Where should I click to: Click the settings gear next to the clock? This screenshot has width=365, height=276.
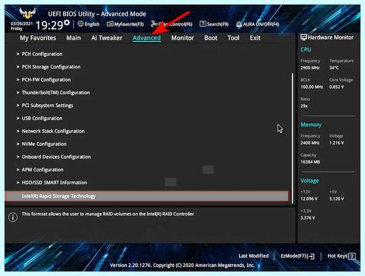pyautogui.click(x=67, y=22)
